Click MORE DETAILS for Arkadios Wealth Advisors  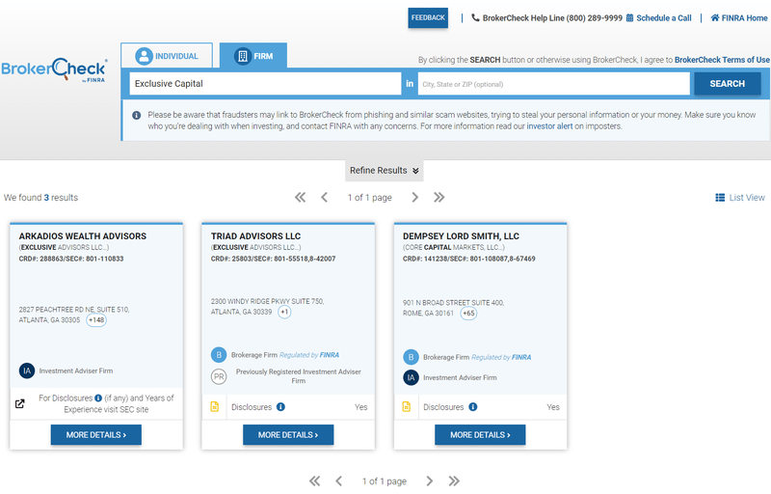point(95,435)
